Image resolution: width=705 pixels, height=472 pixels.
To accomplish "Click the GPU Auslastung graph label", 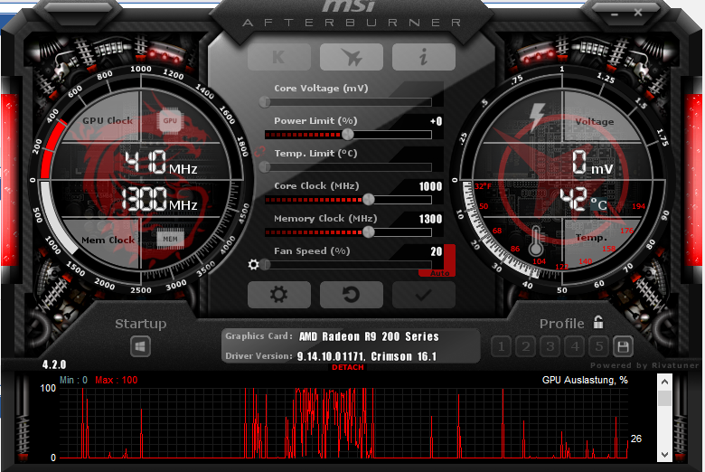I will (x=585, y=380).
